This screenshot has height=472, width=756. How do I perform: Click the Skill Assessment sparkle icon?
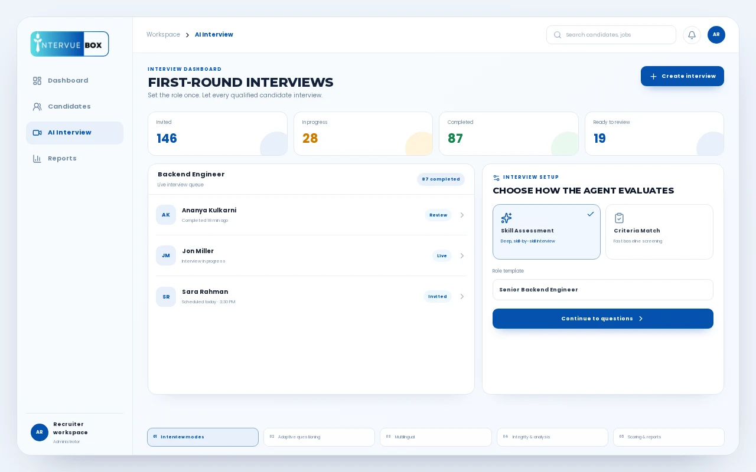tap(506, 218)
